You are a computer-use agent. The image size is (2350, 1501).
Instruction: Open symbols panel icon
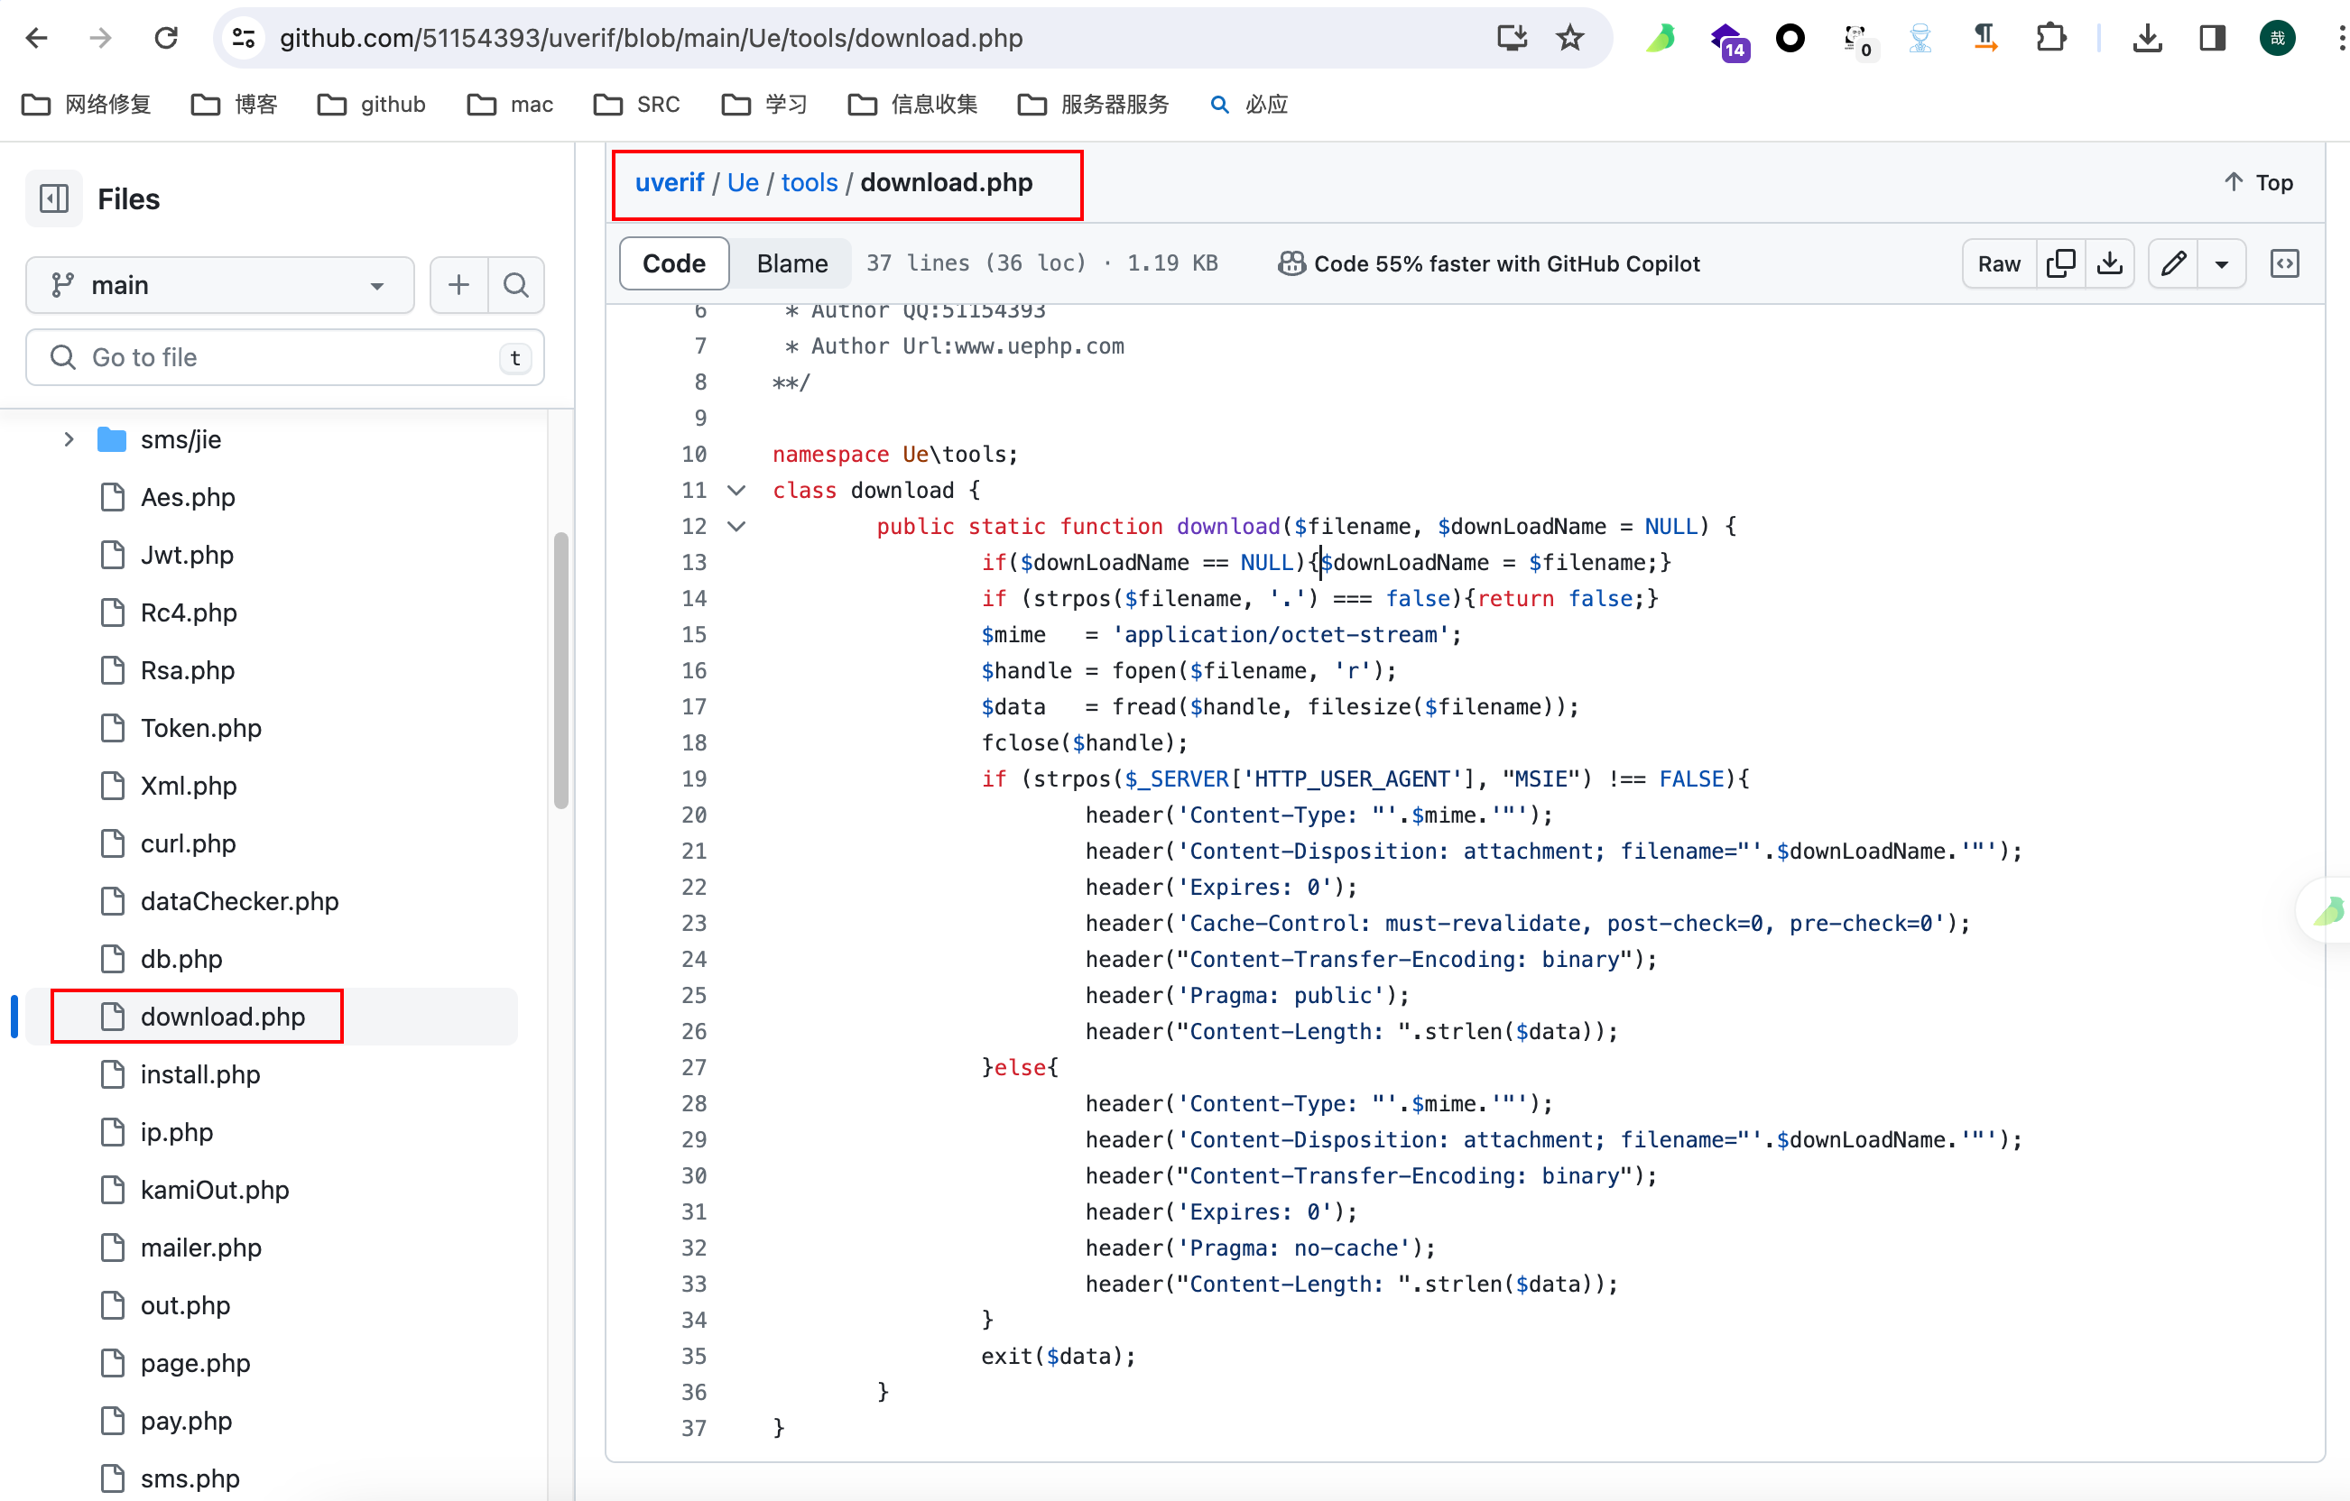tap(2285, 263)
